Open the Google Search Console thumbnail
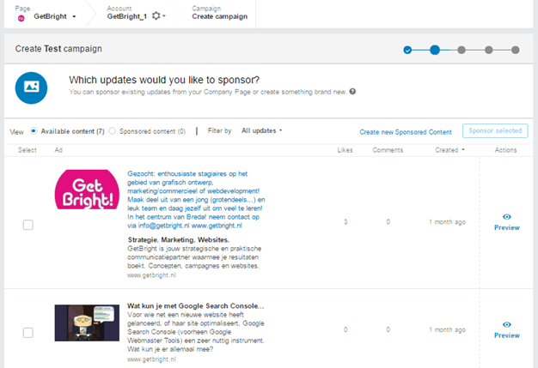The width and height of the screenshot is (538, 368). [87, 323]
